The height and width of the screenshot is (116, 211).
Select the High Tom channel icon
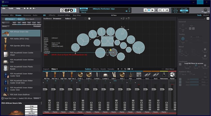pyautogui.click(x=63, y=74)
